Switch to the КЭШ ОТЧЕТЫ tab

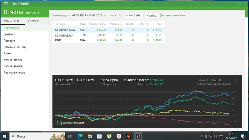[11, 21]
